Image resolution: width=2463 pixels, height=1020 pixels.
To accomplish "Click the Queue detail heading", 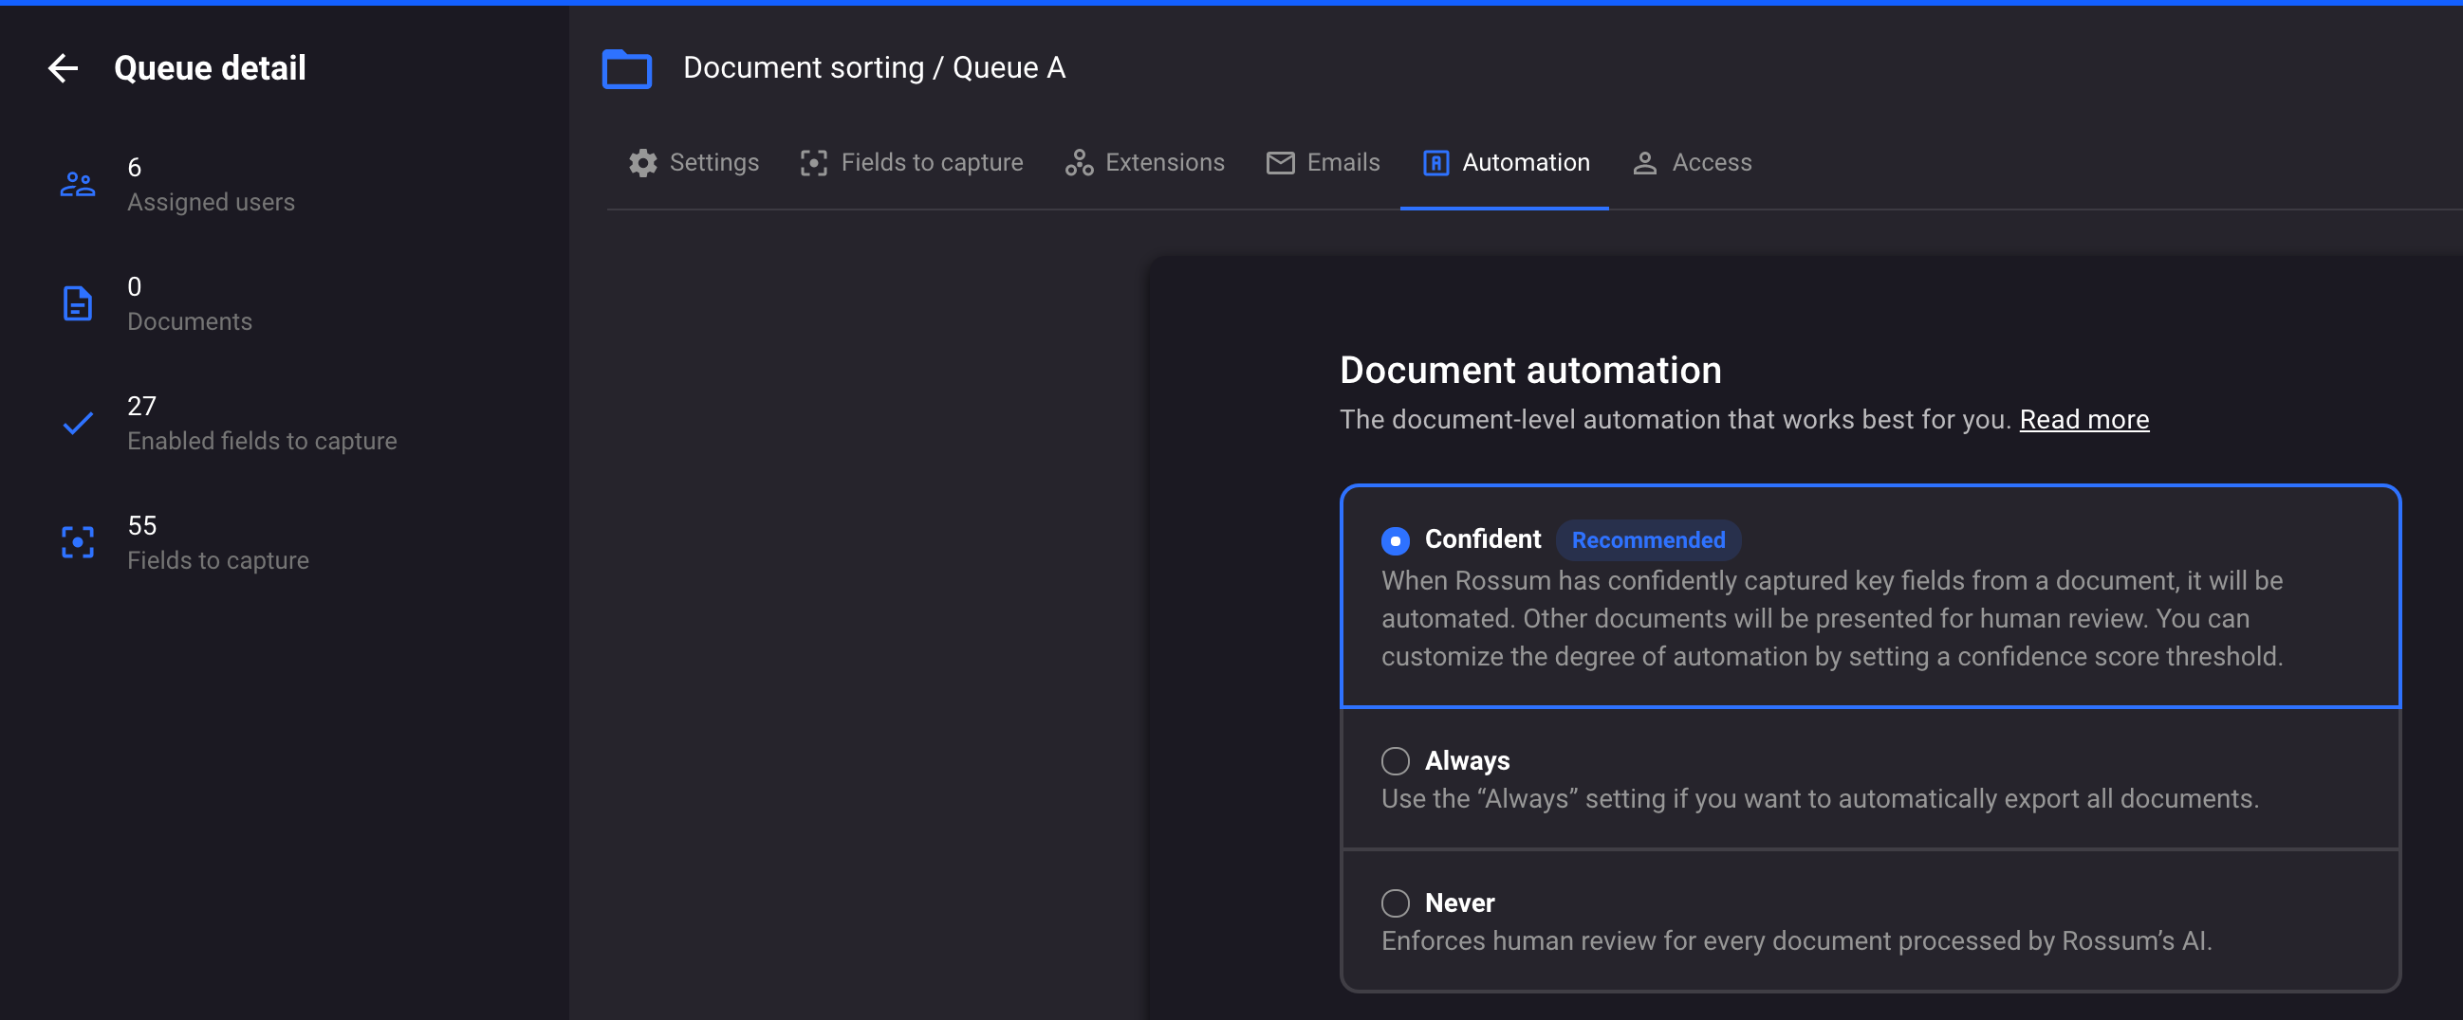I will pos(211,68).
